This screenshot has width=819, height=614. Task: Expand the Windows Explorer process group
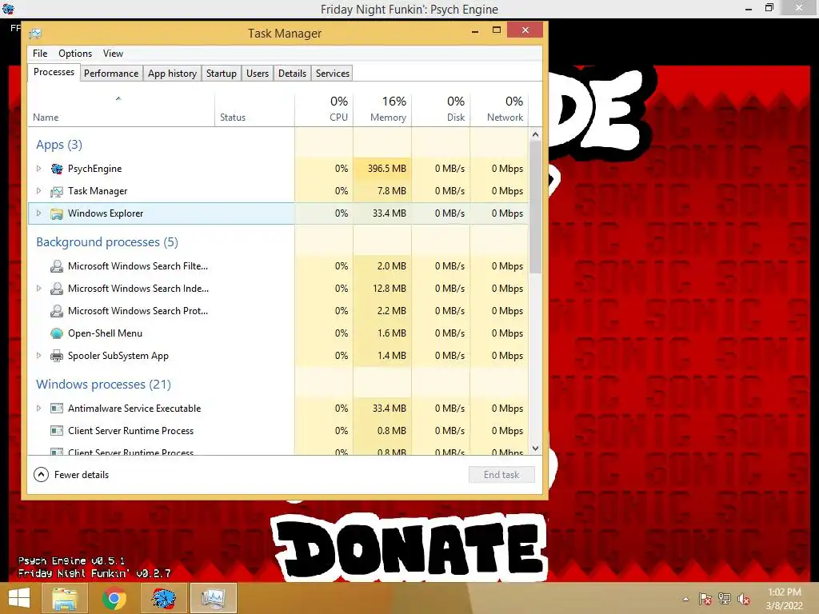pyautogui.click(x=38, y=213)
